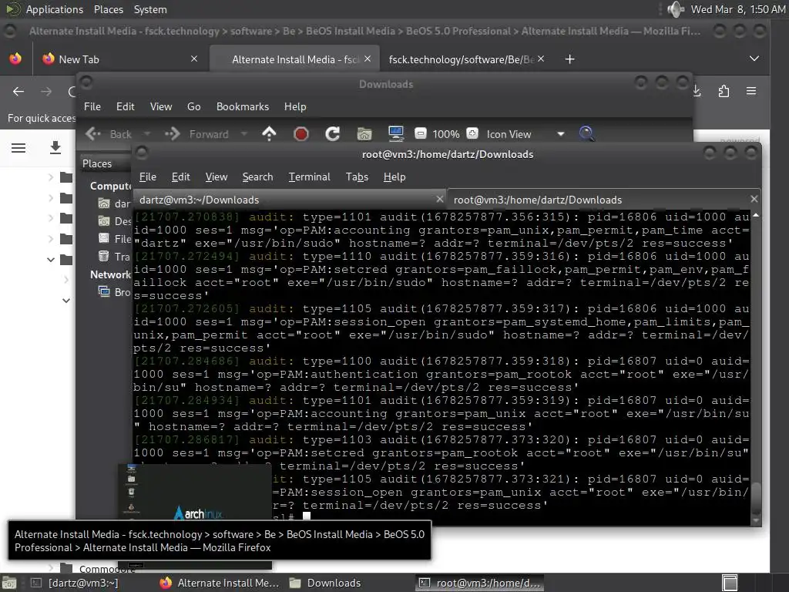The height and width of the screenshot is (592, 789).
Task: Expand the Commodore folder in the Firefox sidebar
Action: tap(51, 568)
